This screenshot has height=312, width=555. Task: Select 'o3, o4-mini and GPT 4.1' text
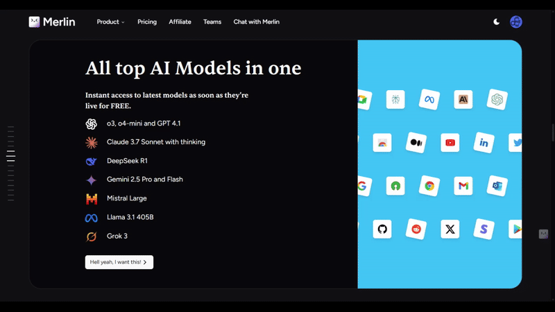(x=144, y=123)
